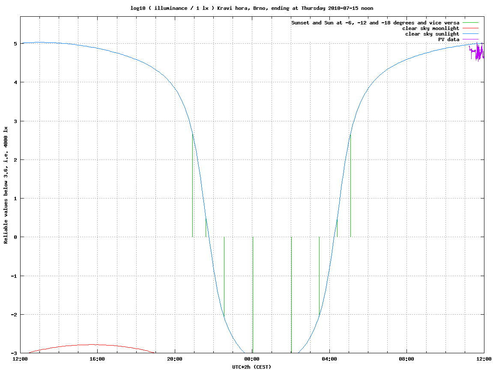493x370 pixels.
Task: Click the blue sunlight legend line sample
Action: click(x=470, y=34)
